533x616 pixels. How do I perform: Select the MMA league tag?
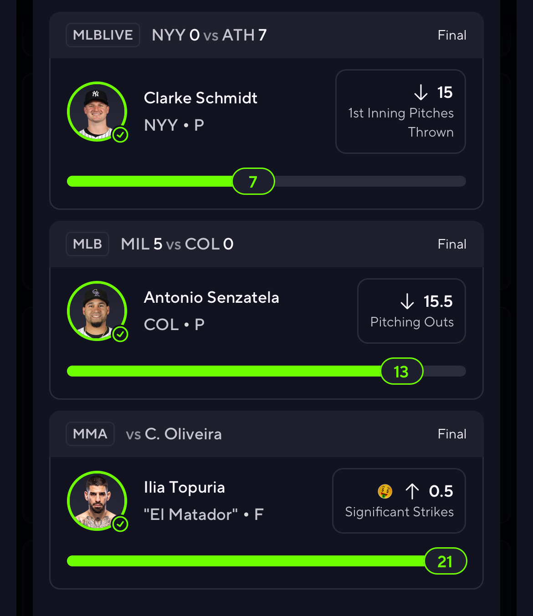pyautogui.click(x=90, y=434)
